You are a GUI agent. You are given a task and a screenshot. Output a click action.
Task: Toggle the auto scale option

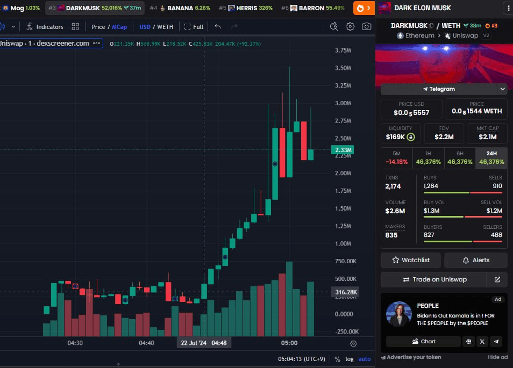point(365,359)
